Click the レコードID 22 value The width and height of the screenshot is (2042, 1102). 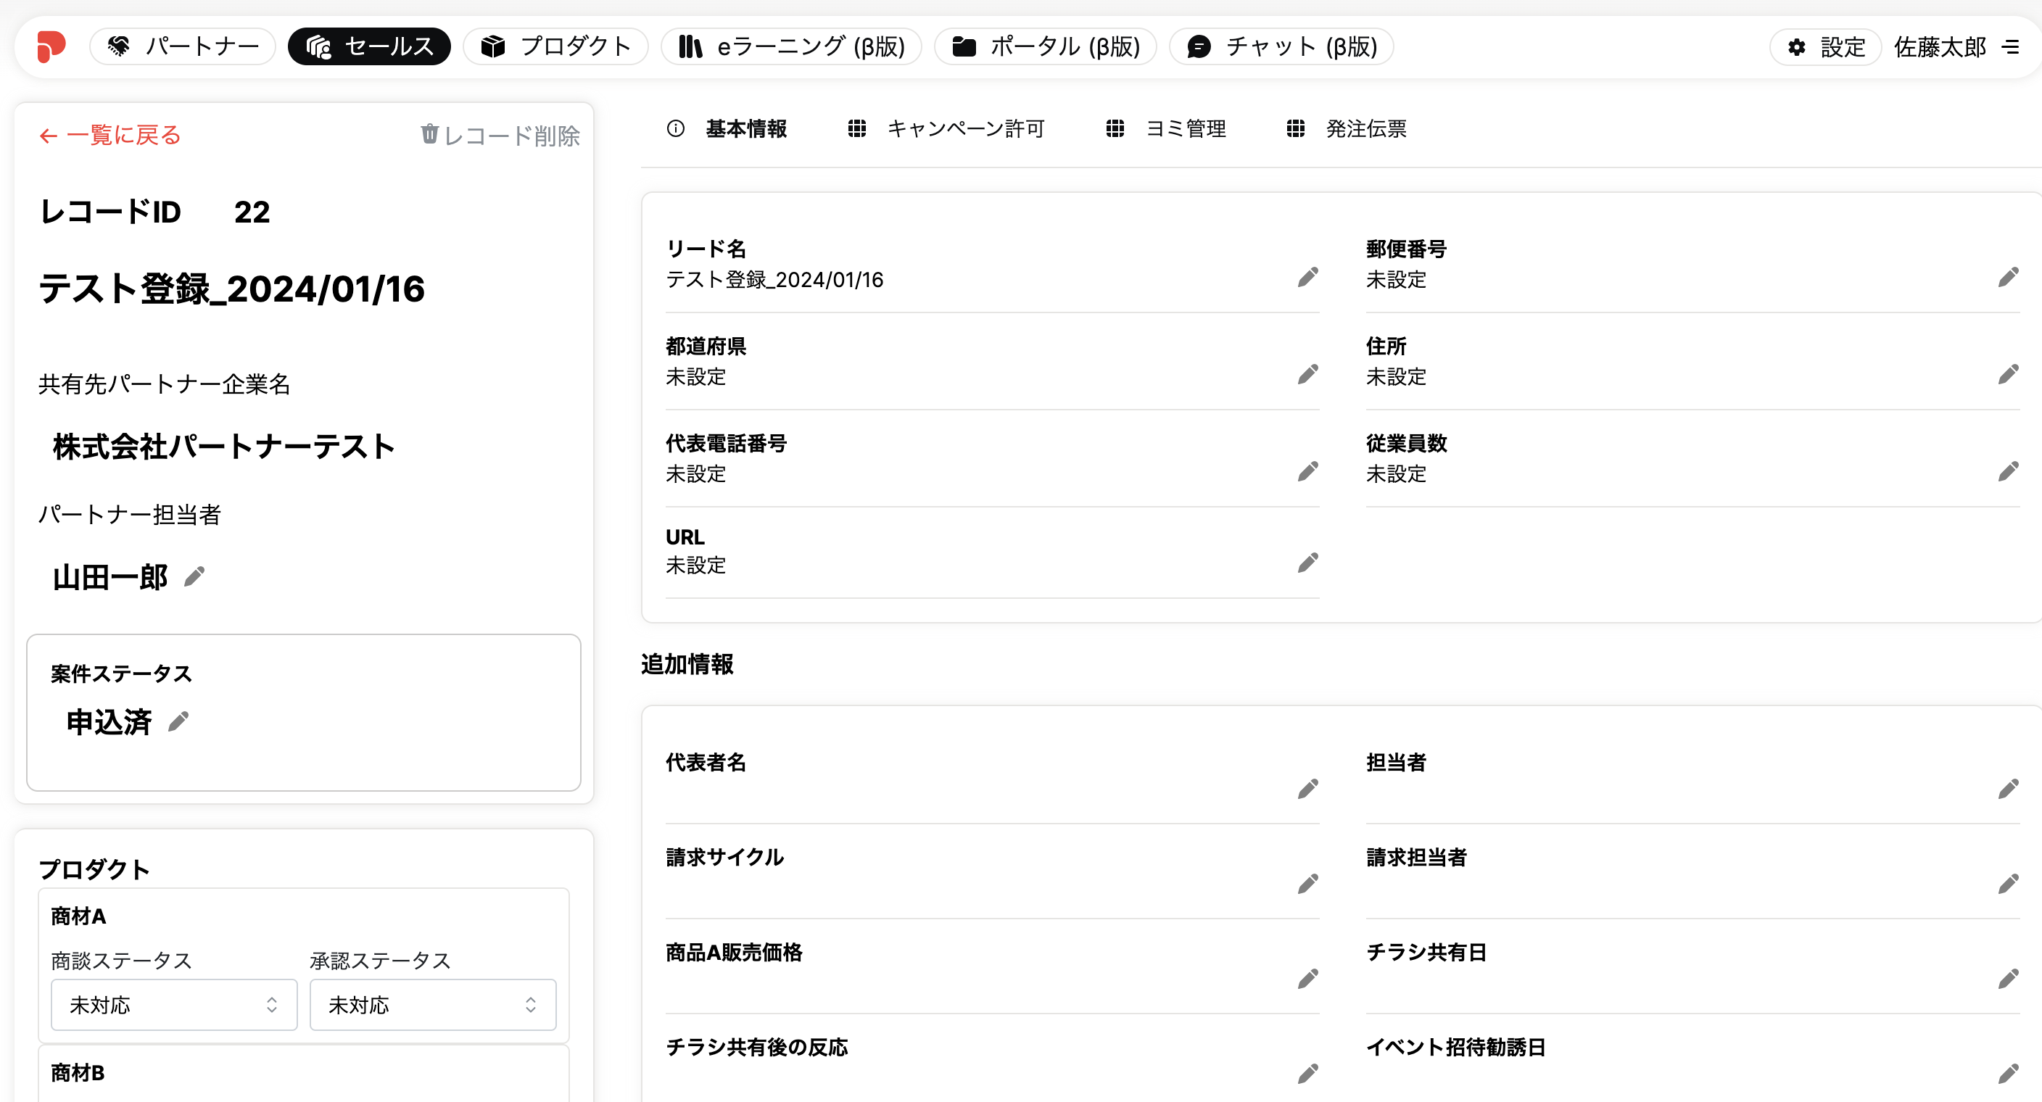click(x=252, y=212)
